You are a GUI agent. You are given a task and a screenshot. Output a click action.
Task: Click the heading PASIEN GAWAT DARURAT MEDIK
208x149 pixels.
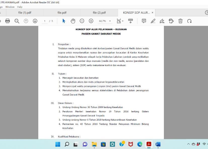click(x=101, y=34)
